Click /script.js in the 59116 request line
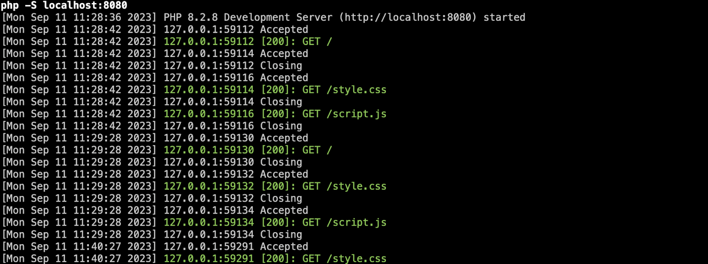708x264 pixels. click(x=356, y=114)
